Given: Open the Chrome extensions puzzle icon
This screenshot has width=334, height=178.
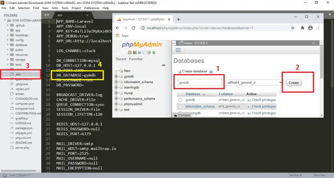Looking at the screenshot, I should [x=302, y=28].
